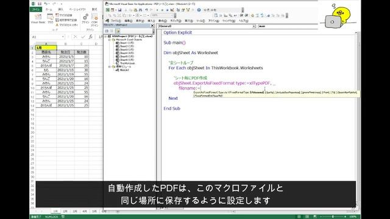Click the blue Help question mark icon
Screen dimensions: 390x219
tap(199, 10)
